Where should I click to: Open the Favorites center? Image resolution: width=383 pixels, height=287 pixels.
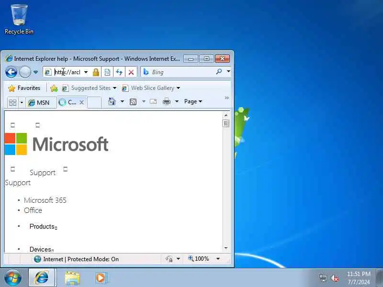(x=24, y=88)
